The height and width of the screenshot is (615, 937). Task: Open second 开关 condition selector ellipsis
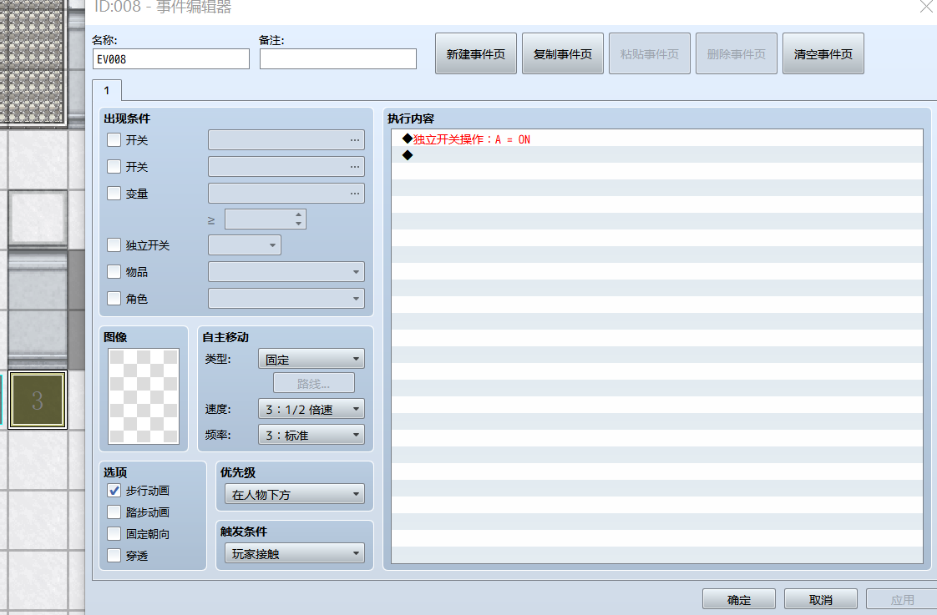(x=354, y=167)
